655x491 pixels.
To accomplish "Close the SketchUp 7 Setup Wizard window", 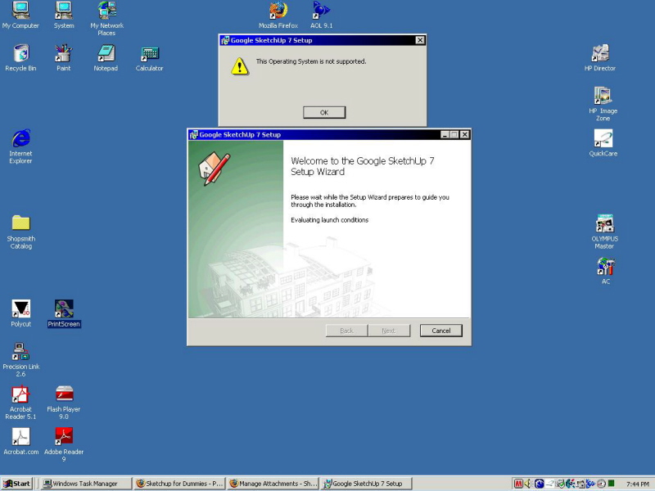I will (464, 134).
